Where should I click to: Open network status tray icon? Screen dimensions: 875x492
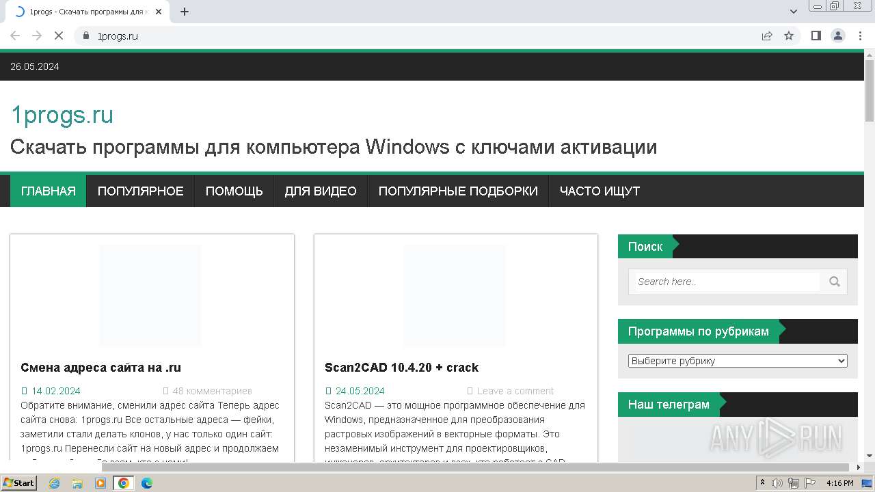pos(794,483)
